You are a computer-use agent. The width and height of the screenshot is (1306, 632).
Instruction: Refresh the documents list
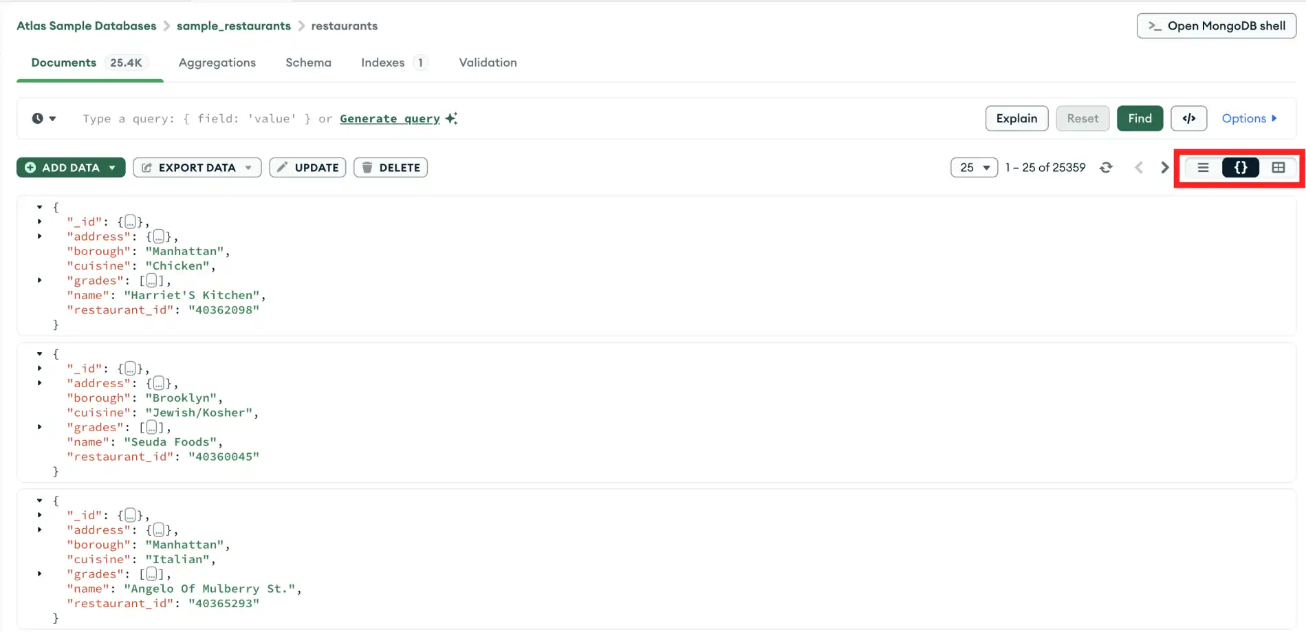coord(1106,167)
